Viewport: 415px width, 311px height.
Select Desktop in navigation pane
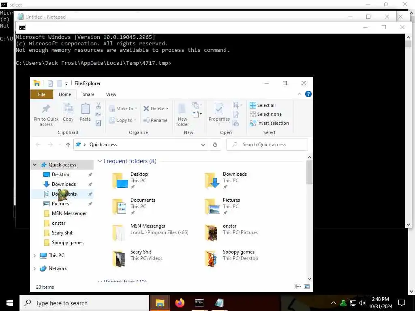click(60, 175)
